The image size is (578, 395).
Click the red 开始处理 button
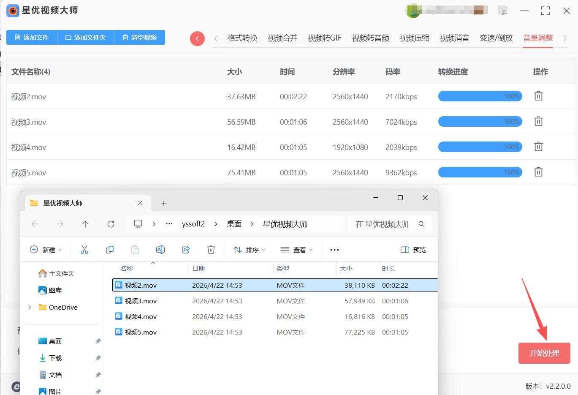point(544,353)
